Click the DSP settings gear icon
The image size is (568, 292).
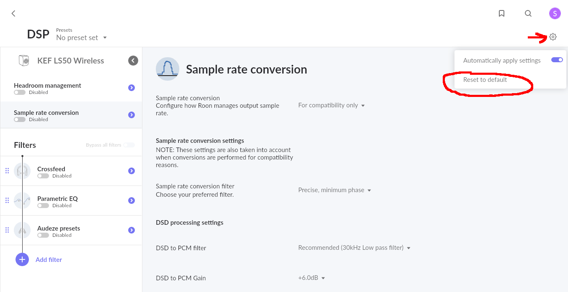coord(553,37)
